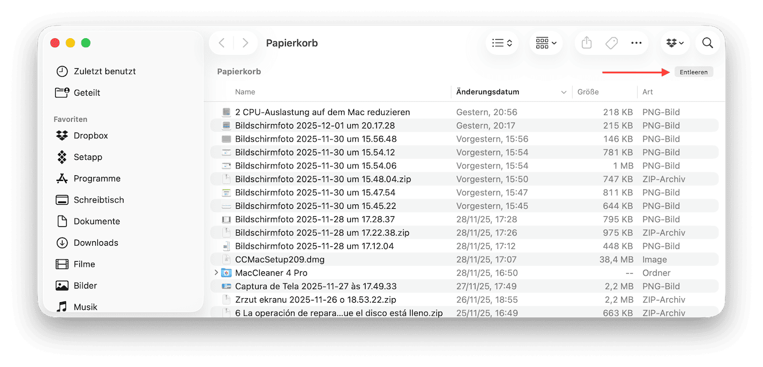This screenshot has width=763, height=367.
Task: Open the Tags icon in the toolbar
Action: click(x=611, y=43)
